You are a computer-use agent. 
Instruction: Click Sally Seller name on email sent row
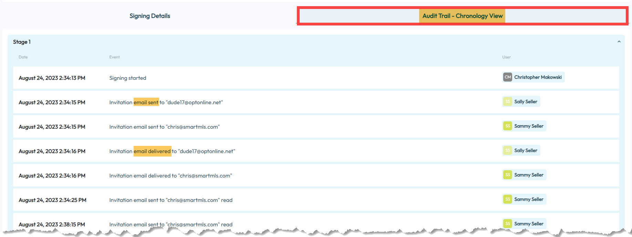(526, 101)
